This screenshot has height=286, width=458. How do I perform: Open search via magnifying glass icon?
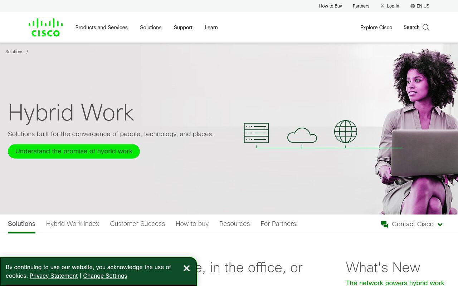point(426,28)
